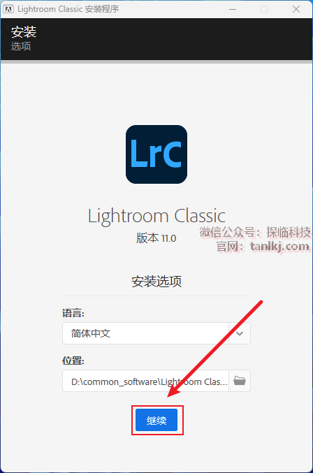
Task: Select the D:\common_software install path field
Action: [x=145, y=381]
